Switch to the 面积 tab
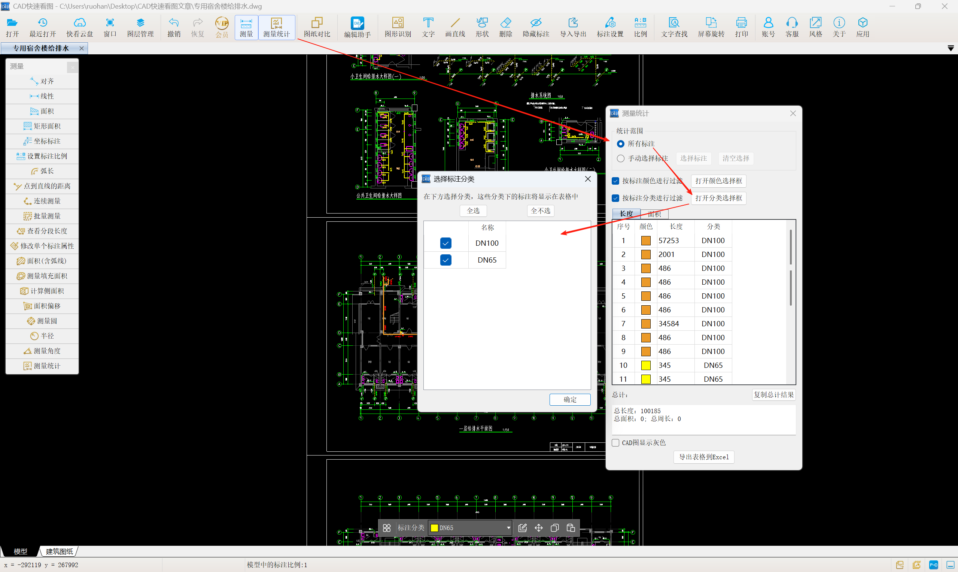 point(654,214)
